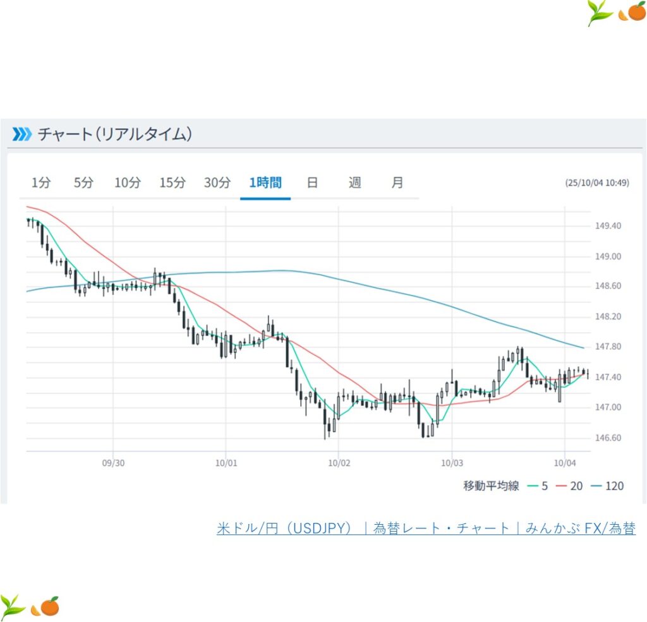This screenshot has width=647, height=622.
Task: Select the active 1時間 tab
Action: (x=265, y=183)
